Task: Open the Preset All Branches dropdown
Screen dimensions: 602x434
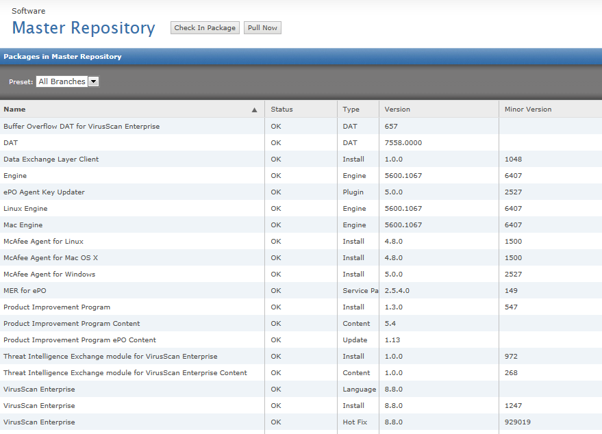Action: [68, 81]
